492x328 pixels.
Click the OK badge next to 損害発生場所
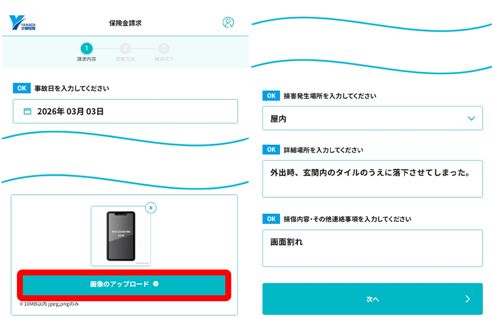tap(271, 95)
